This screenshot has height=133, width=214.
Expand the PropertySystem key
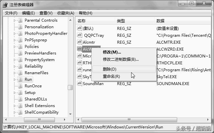click(x=14, y=60)
